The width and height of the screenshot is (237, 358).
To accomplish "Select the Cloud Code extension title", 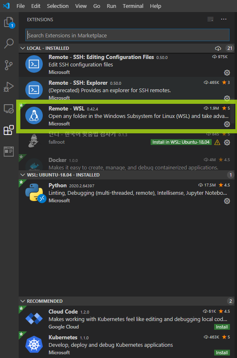I will [63, 311].
